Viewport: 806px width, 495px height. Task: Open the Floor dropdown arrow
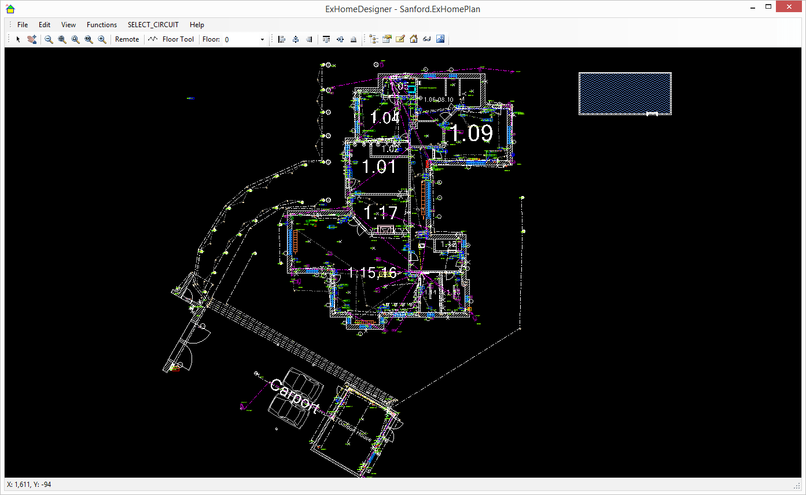(262, 39)
